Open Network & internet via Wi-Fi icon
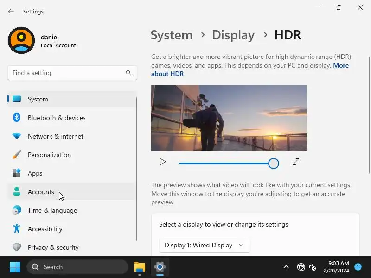Viewport: 371px width, 278px height. 17,136
